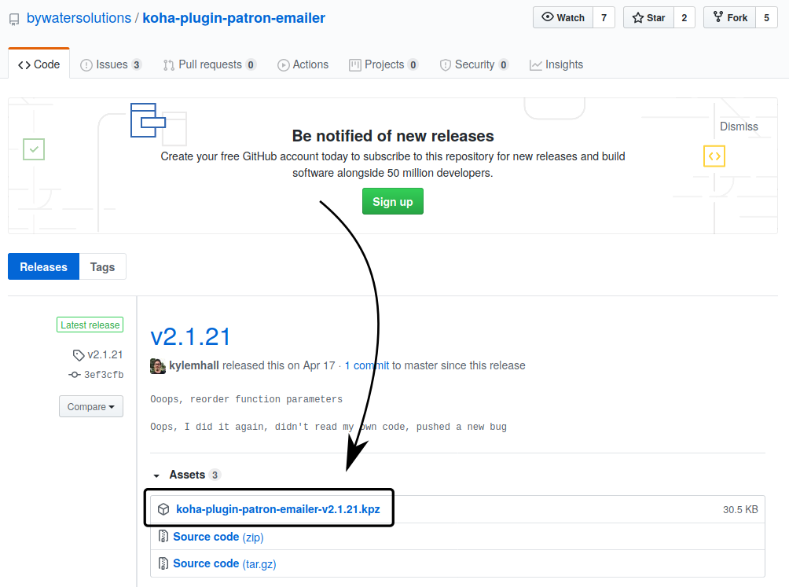Open the v2.1.21 release title
Viewport: 789px width, 587px height.
[190, 336]
